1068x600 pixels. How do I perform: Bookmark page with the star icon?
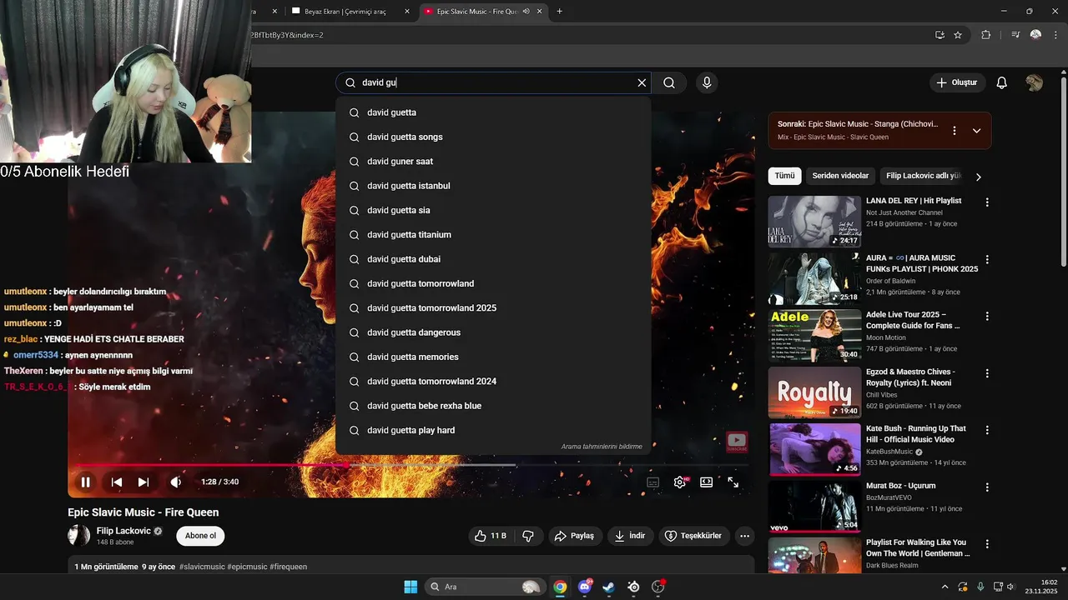tap(958, 35)
